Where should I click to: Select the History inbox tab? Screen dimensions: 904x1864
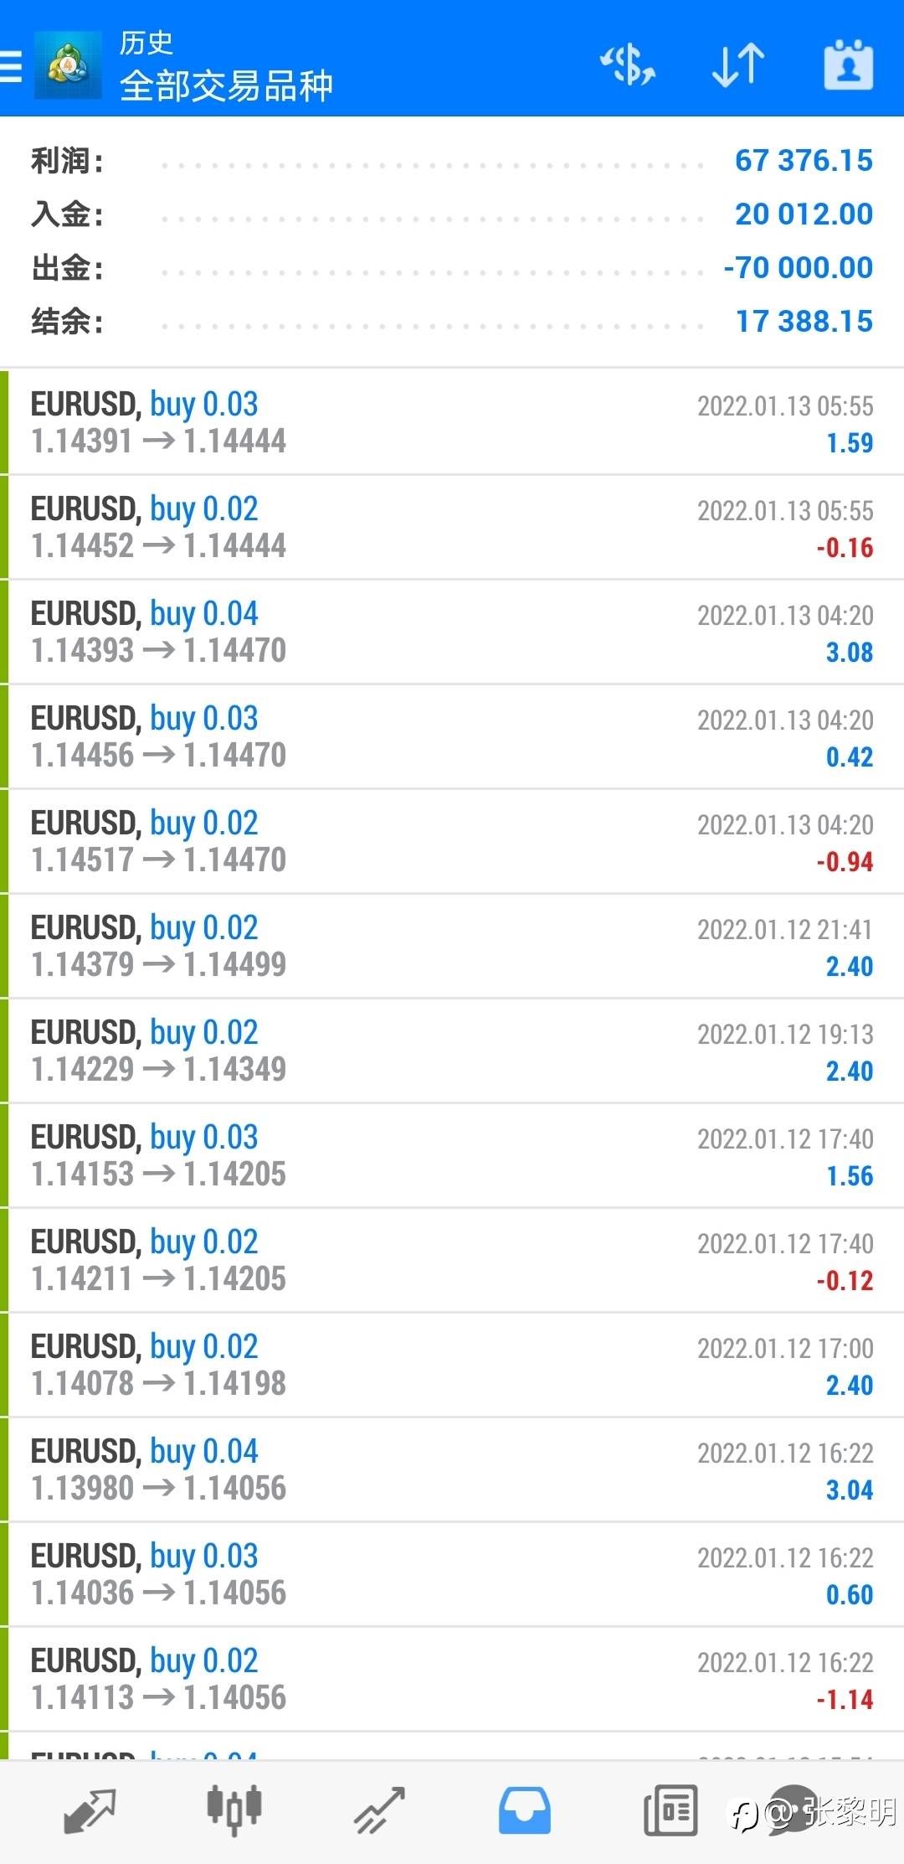[525, 1811]
